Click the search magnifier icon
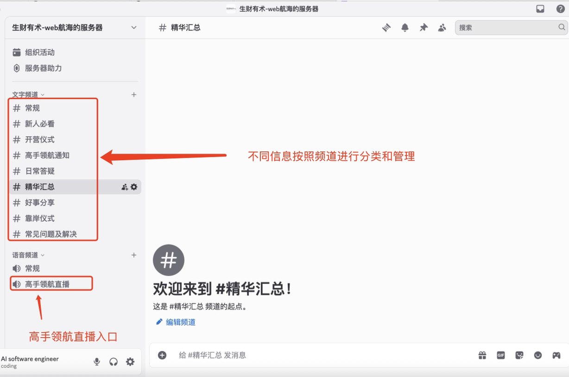The image size is (569, 377). tap(562, 27)
